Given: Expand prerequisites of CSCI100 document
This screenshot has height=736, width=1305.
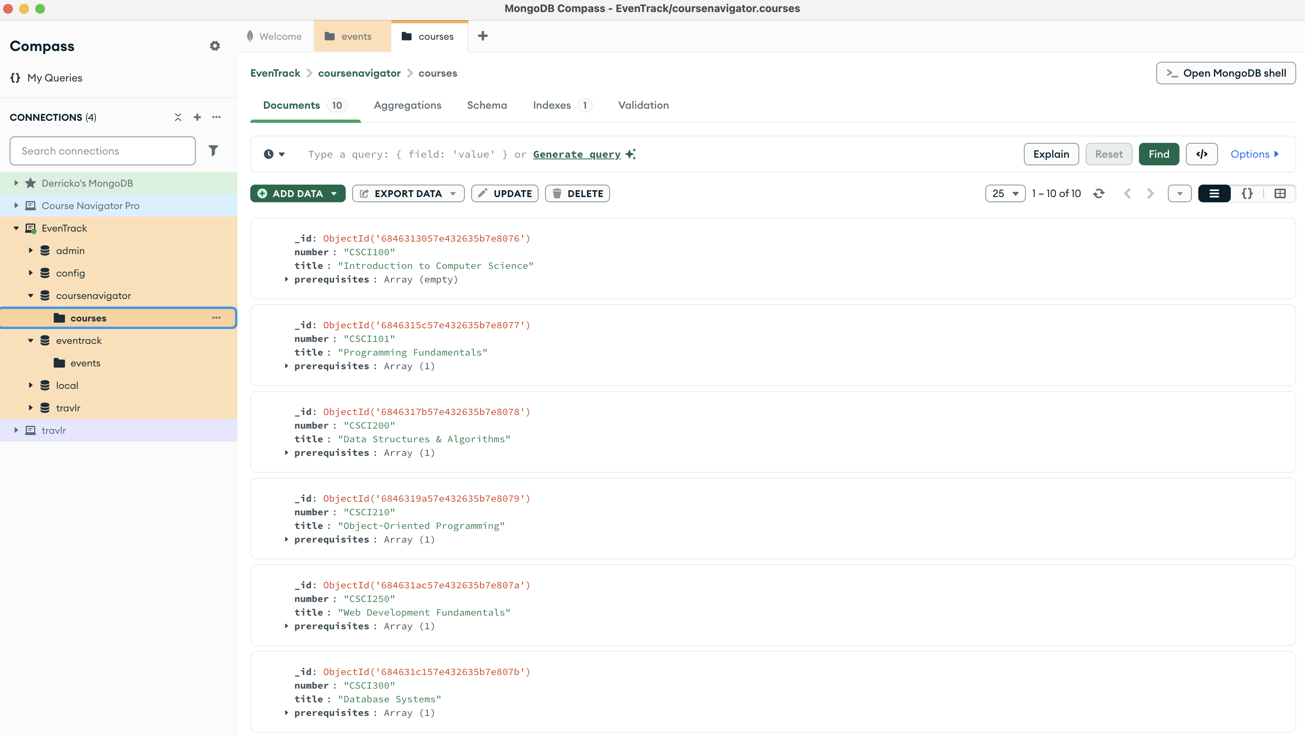Looking at the screenshot, I should (286, 279).
